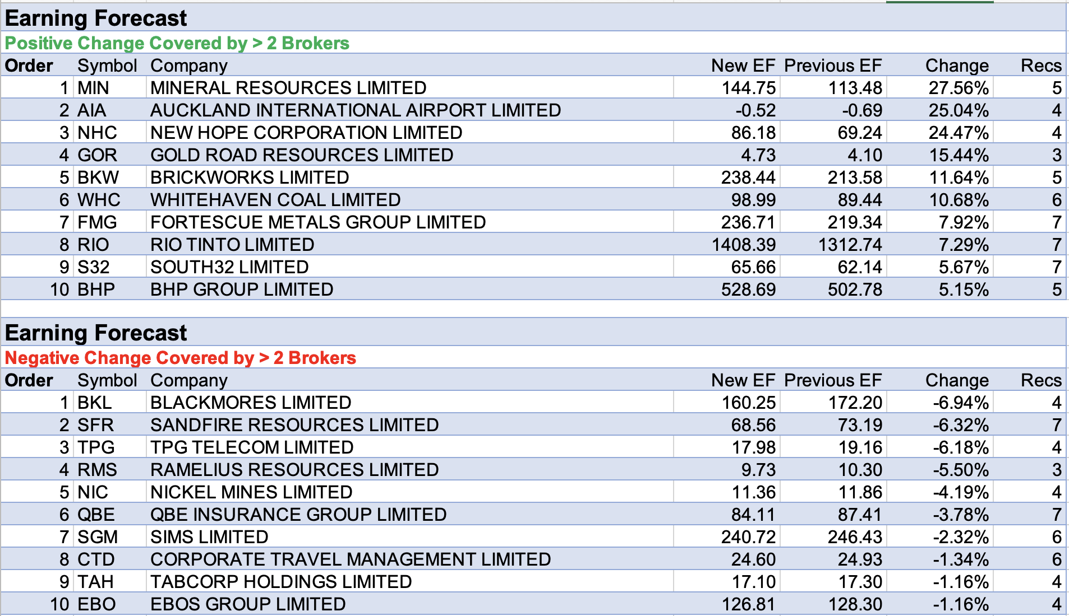Screen dimensions: 1069x616
Task: Click the 27.56% change value
Action: point(958,88)
